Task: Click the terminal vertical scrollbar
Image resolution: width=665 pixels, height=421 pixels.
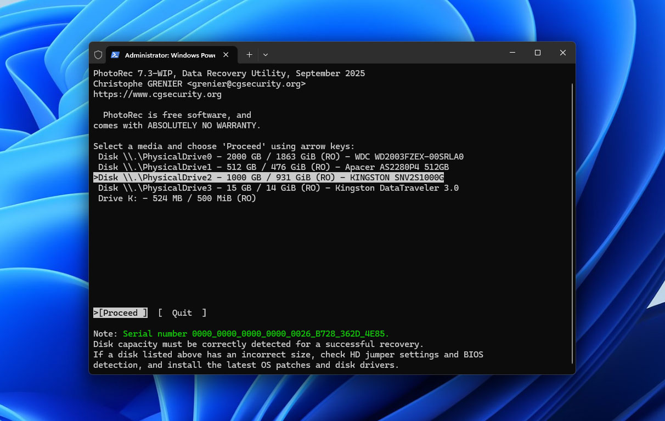Action: [x=572, y=224]
